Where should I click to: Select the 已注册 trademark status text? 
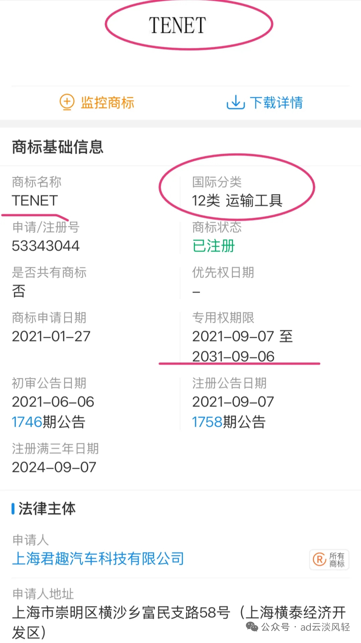214,246
